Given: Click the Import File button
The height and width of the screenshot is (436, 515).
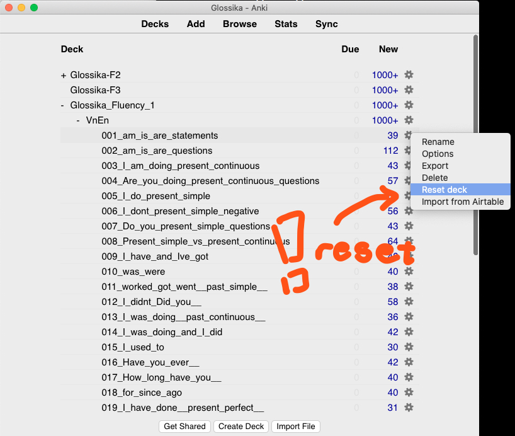Looking at the screenshot, I should click(x=296, y=426).
